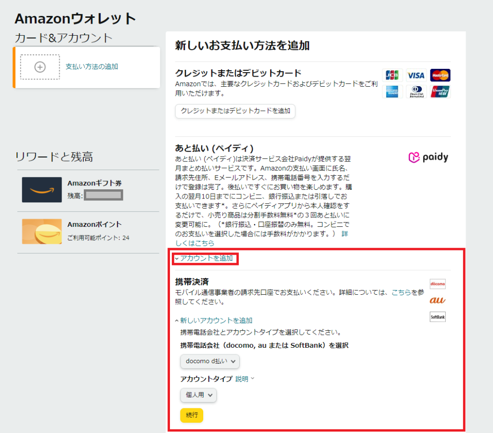
Task: Click the クレジットまたはデビットカード heading
Action: (x=238, y=73)
